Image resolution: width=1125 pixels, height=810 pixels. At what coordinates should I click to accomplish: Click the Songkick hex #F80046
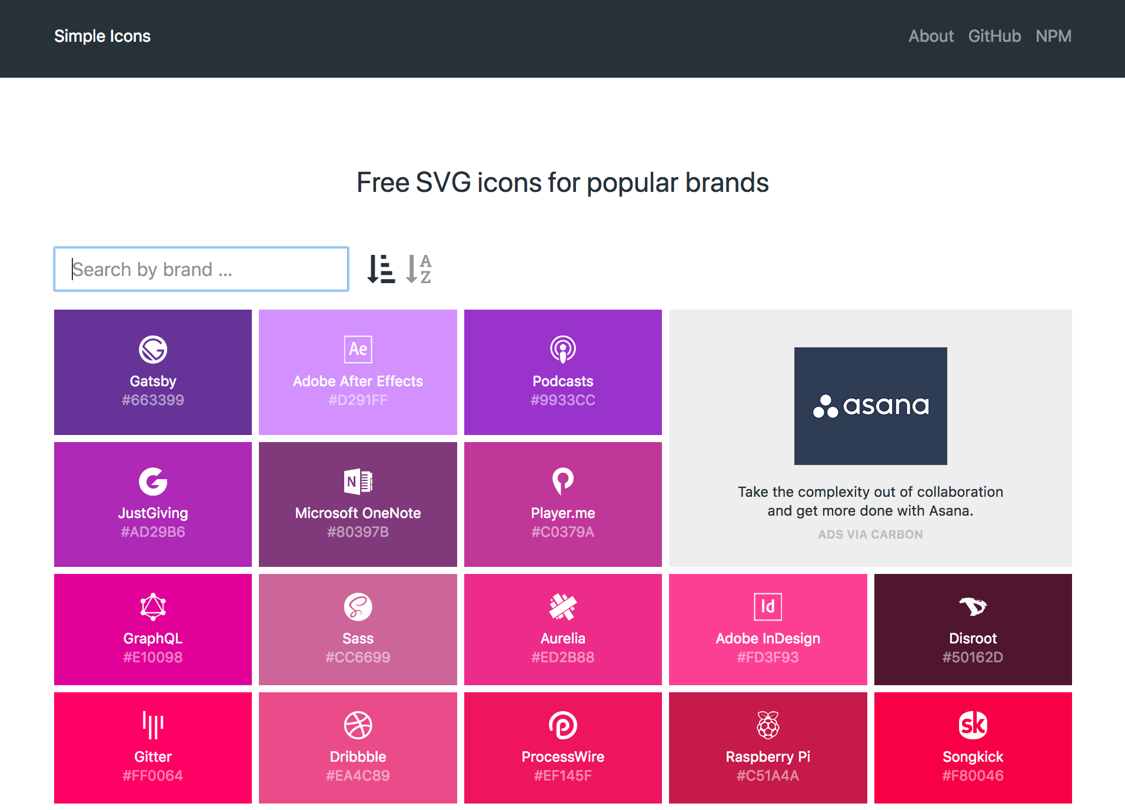tap(973, 776)
